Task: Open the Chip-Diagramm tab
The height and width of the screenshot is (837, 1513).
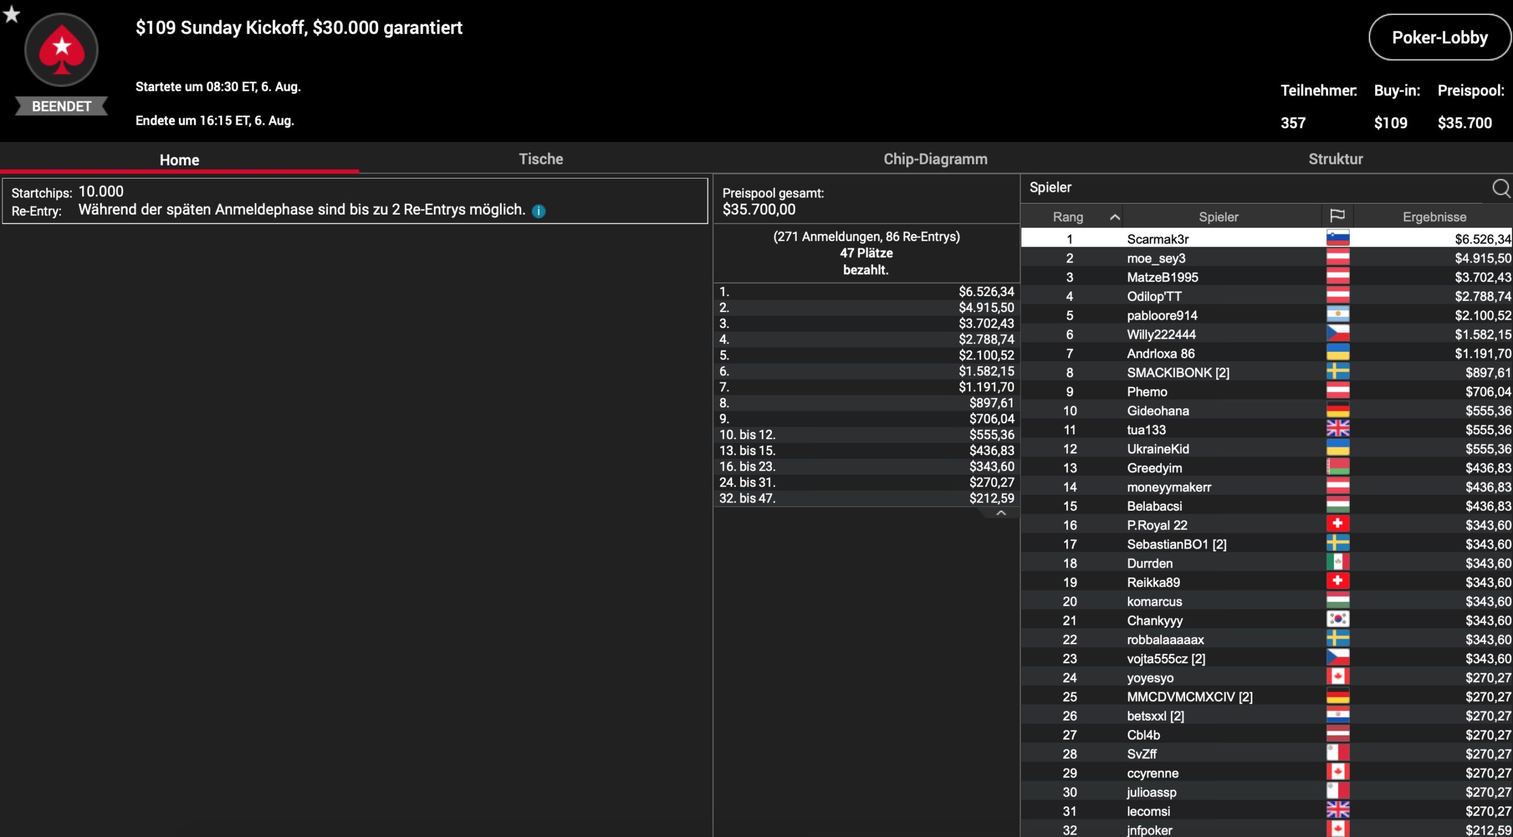Action: pos(935,159)
